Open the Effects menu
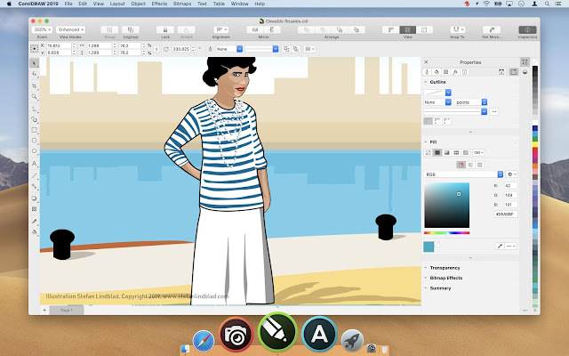569x356 pixels. tap(159, 4)
